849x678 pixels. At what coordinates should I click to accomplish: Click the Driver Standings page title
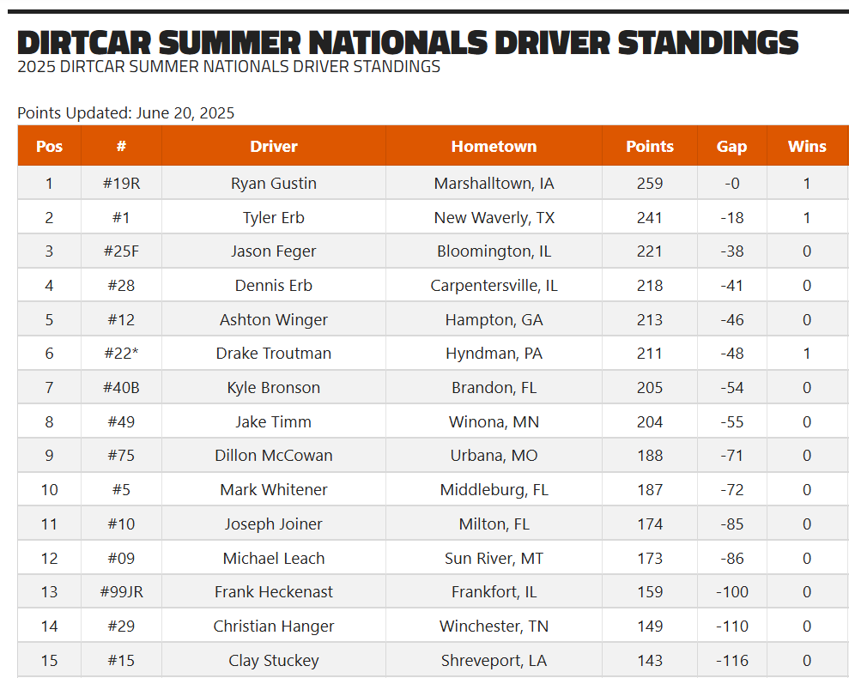[x=408, y=42]
